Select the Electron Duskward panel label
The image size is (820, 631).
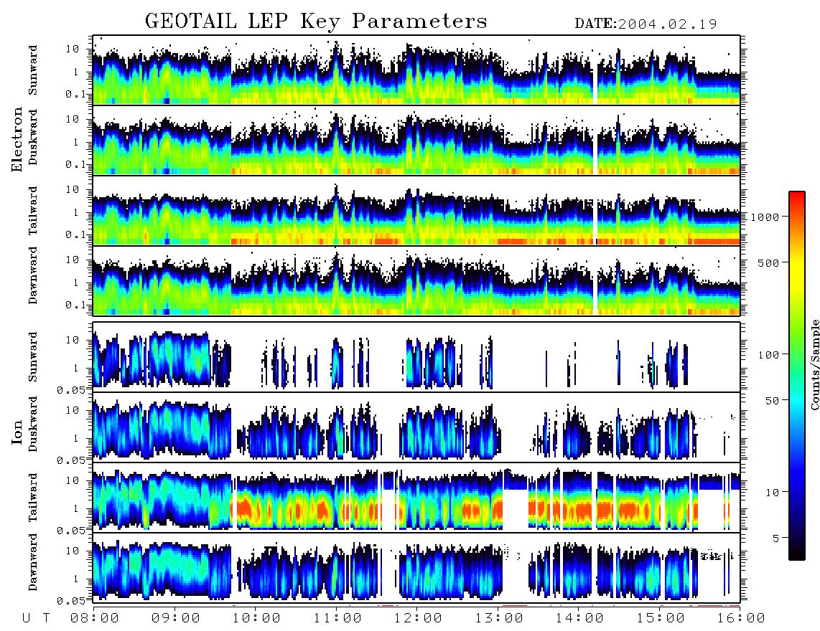click(x=33, y=137)
